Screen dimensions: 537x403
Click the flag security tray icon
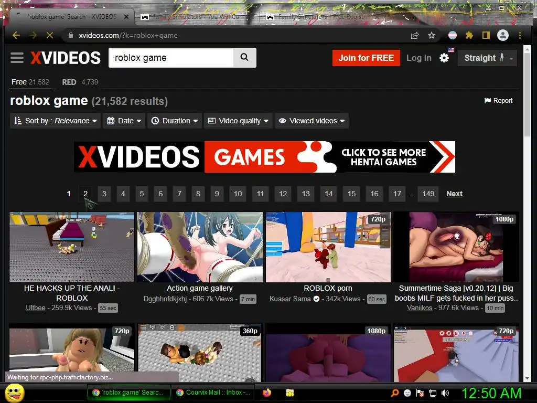pyautogui.click(x=420, y=393)
